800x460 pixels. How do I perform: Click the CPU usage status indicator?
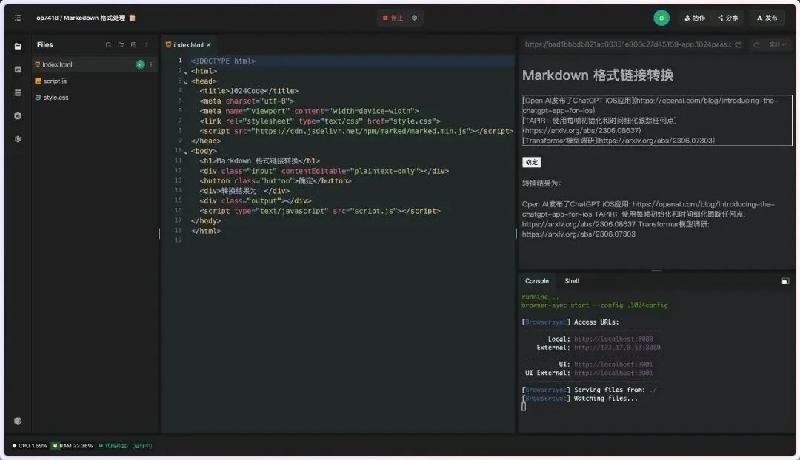(x=30, y=446)
